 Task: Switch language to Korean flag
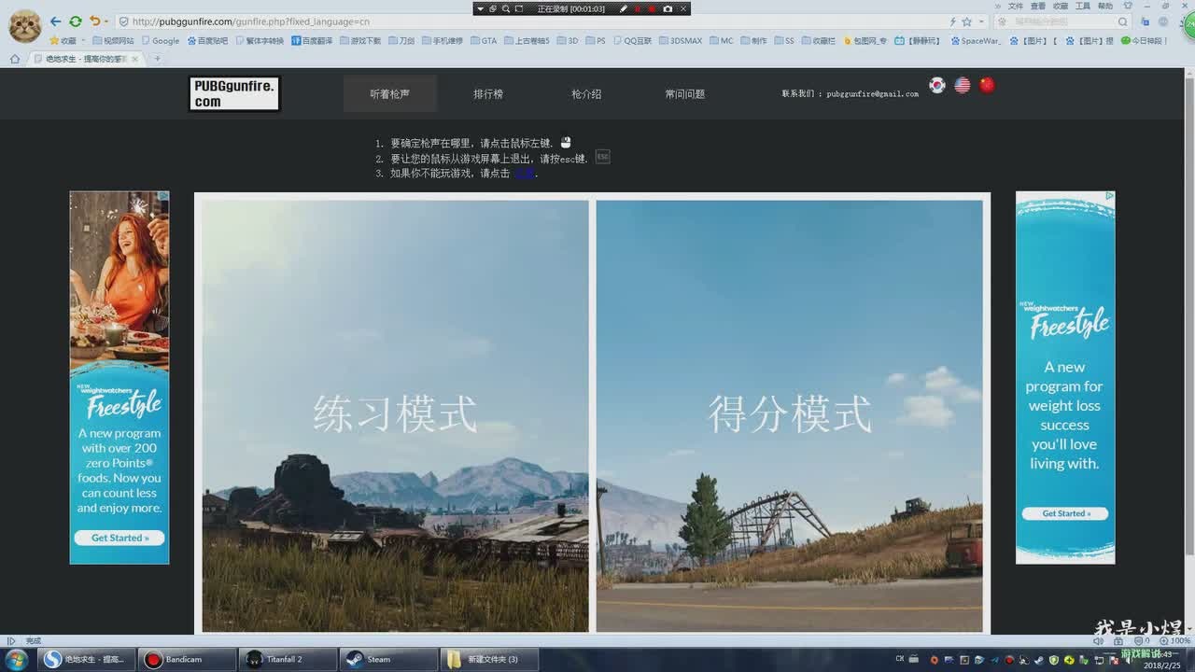click(x=937, y=85)
